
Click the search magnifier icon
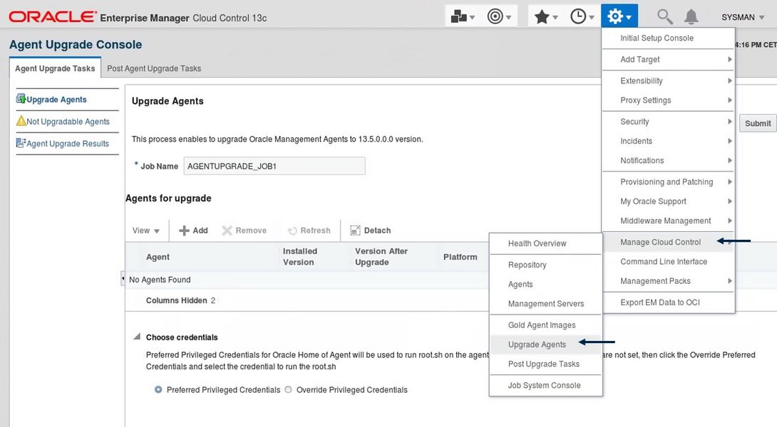coord(664,17)
